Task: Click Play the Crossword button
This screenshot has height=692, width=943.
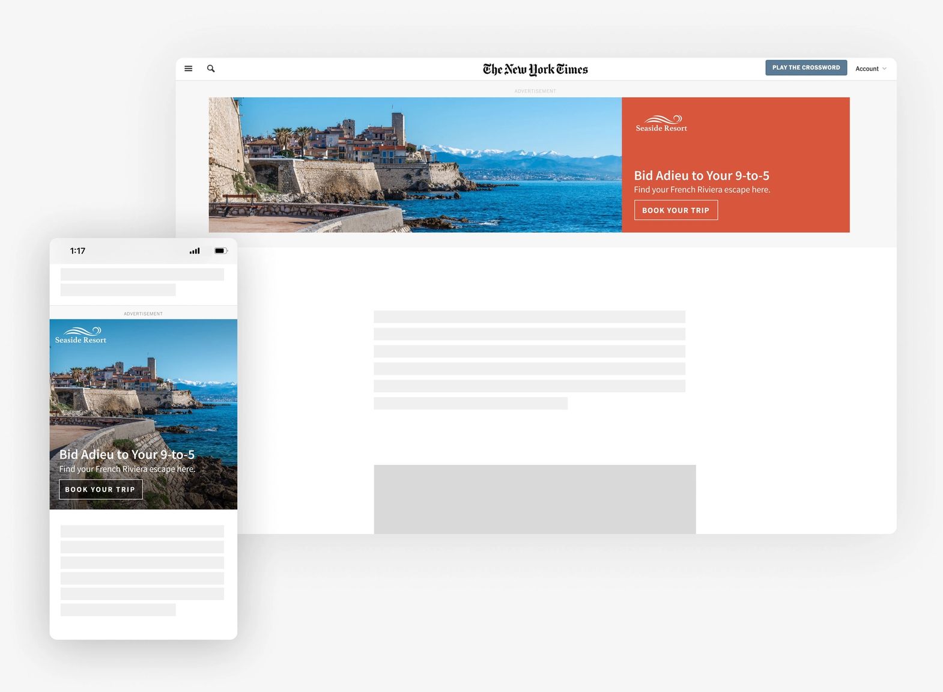Action: tap(806, 68)
